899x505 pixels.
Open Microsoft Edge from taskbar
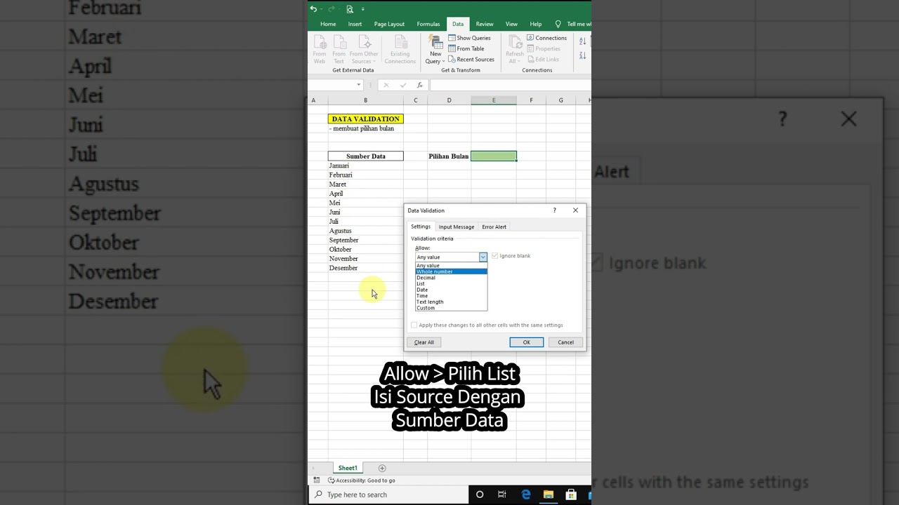[526, 494]
